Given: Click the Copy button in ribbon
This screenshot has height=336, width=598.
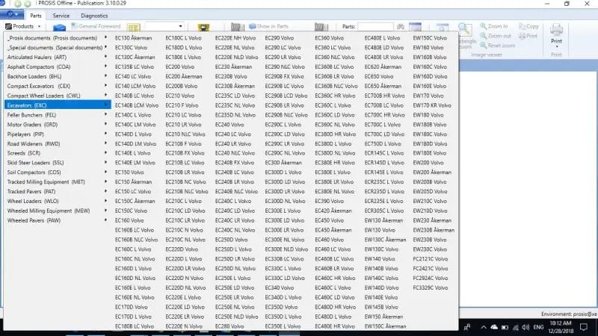Looking at the screenshot, I should pos(528,26).
